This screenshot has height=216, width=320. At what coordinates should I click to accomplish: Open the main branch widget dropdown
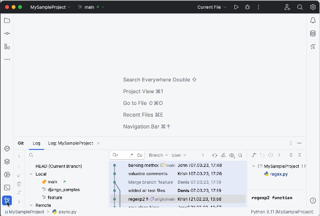coord(91,7)
